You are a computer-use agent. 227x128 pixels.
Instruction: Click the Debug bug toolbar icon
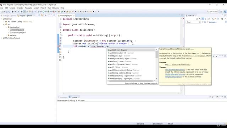(x=39, y=12)
